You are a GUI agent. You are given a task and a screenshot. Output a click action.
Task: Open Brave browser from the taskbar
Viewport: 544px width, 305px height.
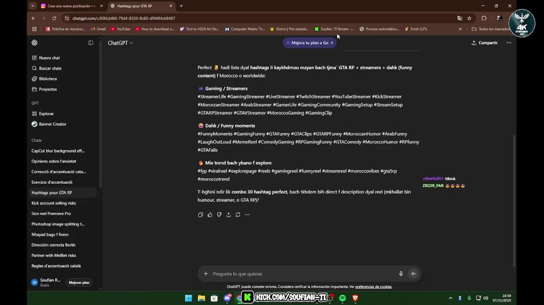[x=355, y=298]
